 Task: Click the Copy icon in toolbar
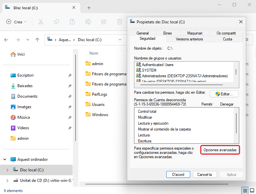pos(57,22)
